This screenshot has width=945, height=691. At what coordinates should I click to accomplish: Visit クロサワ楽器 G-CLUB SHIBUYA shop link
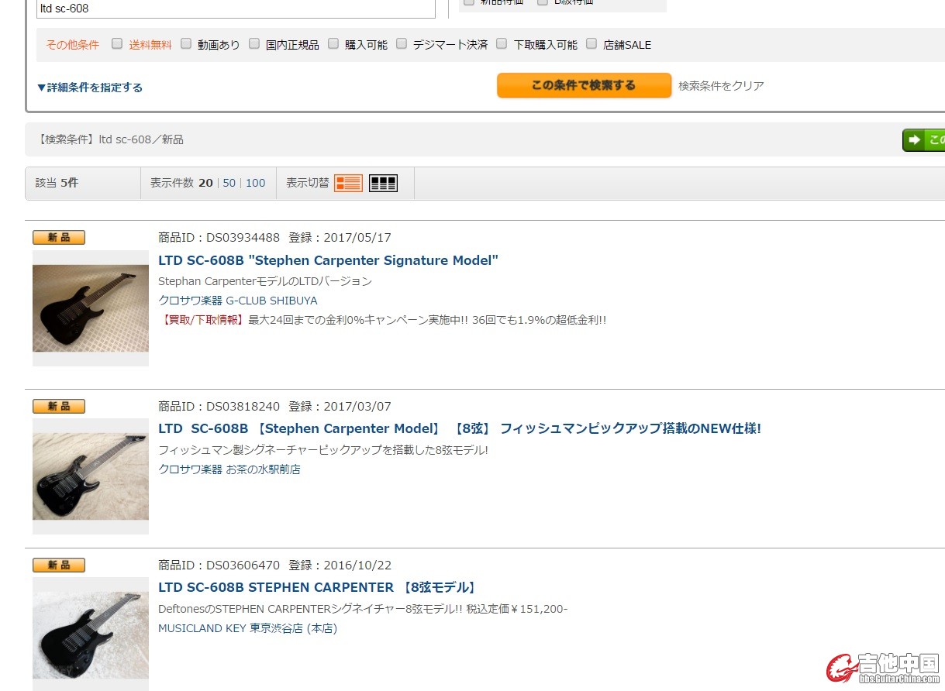tap(237, 301)
